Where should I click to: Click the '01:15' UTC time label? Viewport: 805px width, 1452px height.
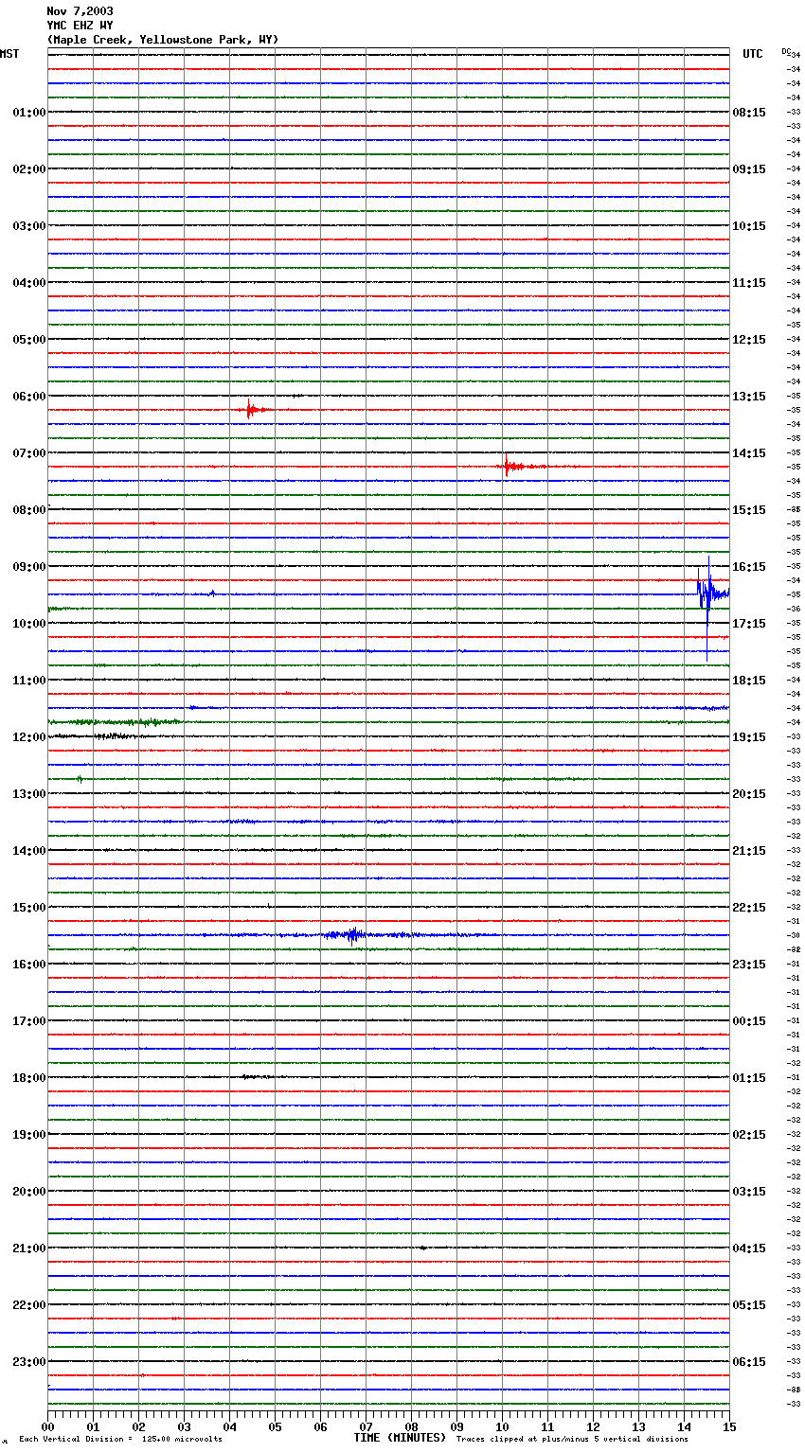tap(749, 1078)
